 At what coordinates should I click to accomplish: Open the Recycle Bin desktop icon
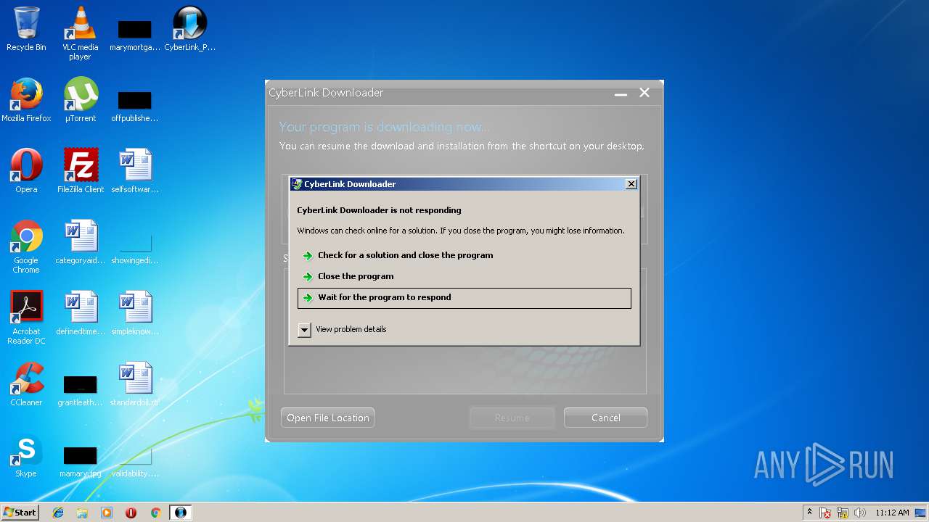(26, 29)
